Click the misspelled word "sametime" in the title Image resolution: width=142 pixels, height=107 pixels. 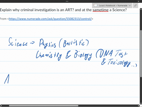pos(101,10)
